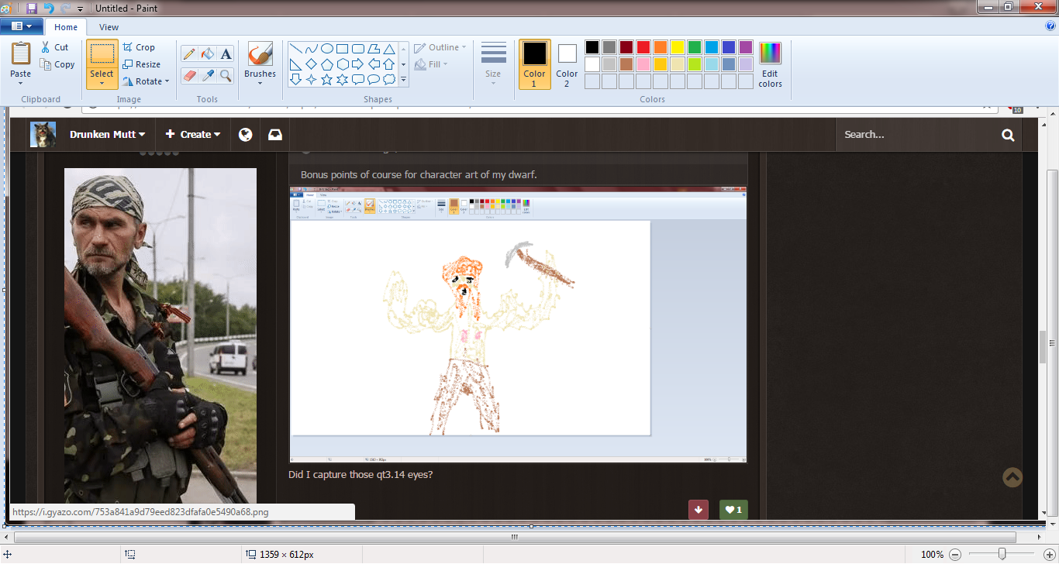Pick the green color swatch
The image size is (1059, 564).
click(x=695, y=47)
